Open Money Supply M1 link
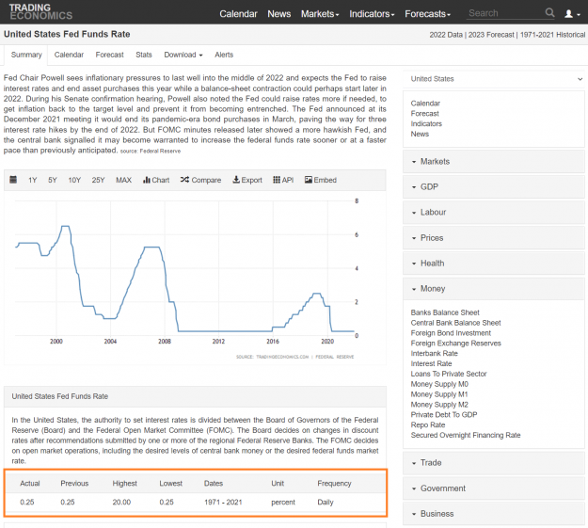Screen dimensions: 588x528 point(439,394)
